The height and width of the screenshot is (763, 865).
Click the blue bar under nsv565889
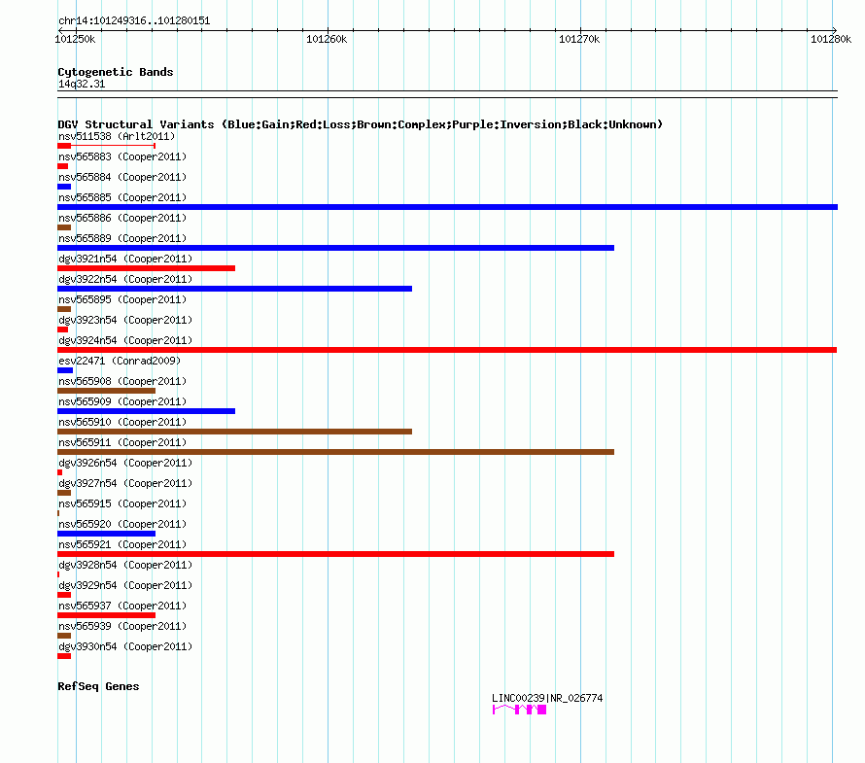335,248
